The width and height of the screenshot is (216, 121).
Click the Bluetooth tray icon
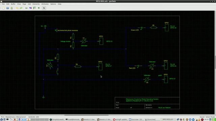point(190,120)
